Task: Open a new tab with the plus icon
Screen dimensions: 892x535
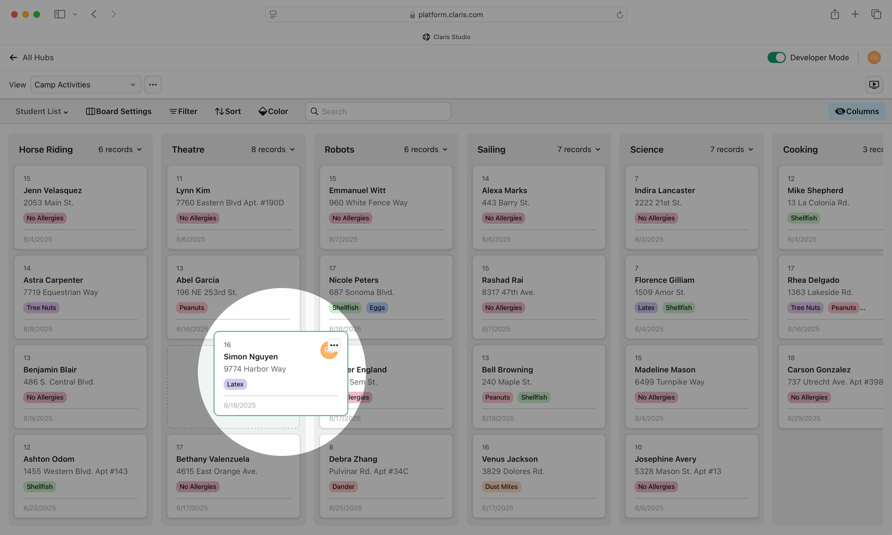Action: pos(855,14)
